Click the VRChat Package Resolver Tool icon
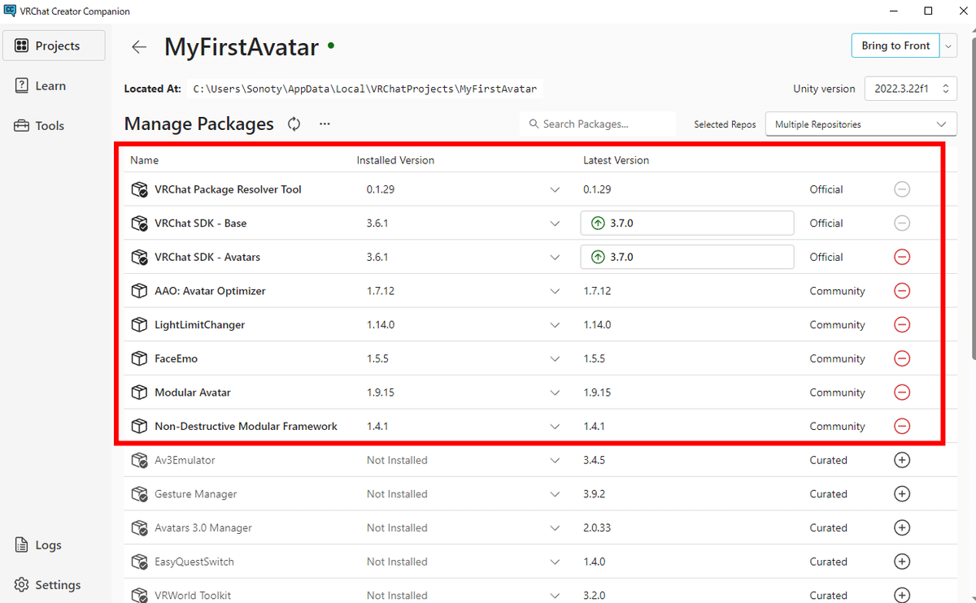Screen dimensions: 976x603 (x=139, y=189)
